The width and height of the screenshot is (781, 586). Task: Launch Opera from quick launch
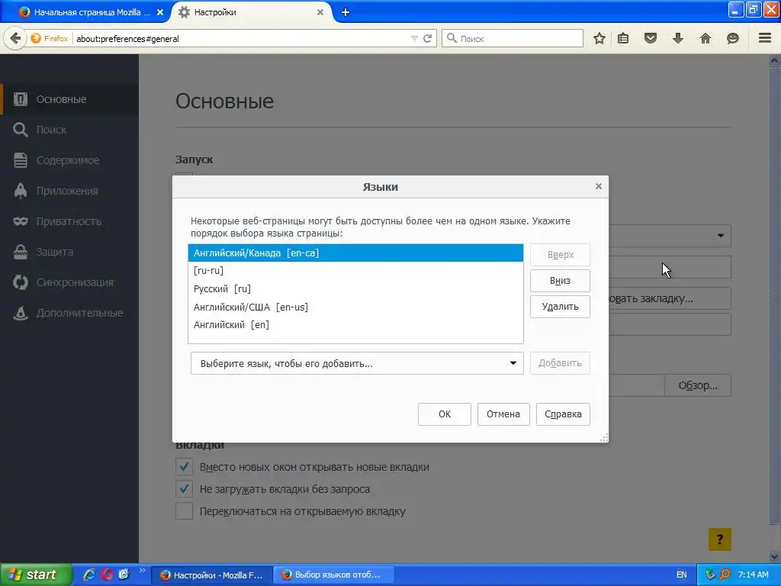click(107, 575)
